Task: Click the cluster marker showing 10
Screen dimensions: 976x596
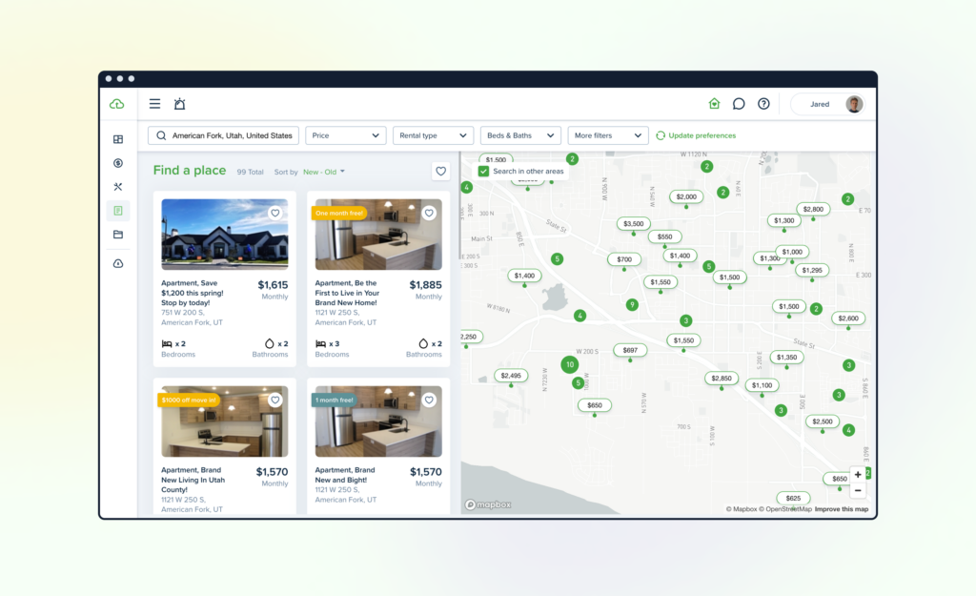Action: pyautogui.click(x=570, y=365)
